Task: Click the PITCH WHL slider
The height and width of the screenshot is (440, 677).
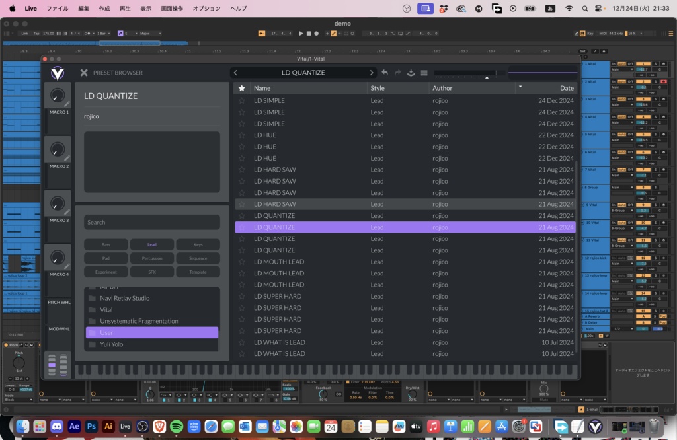Action: click(52, 365)
